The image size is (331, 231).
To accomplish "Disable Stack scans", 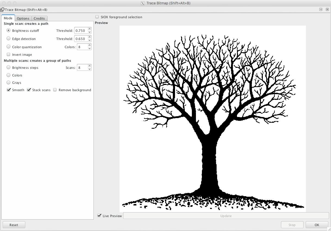I will tap(29, 90).
